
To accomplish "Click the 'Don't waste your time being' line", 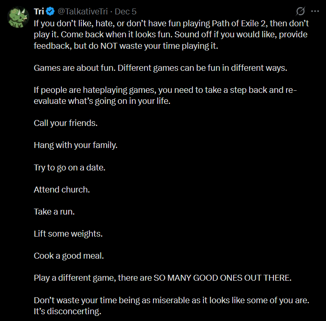I will click(x=172, y=300).
